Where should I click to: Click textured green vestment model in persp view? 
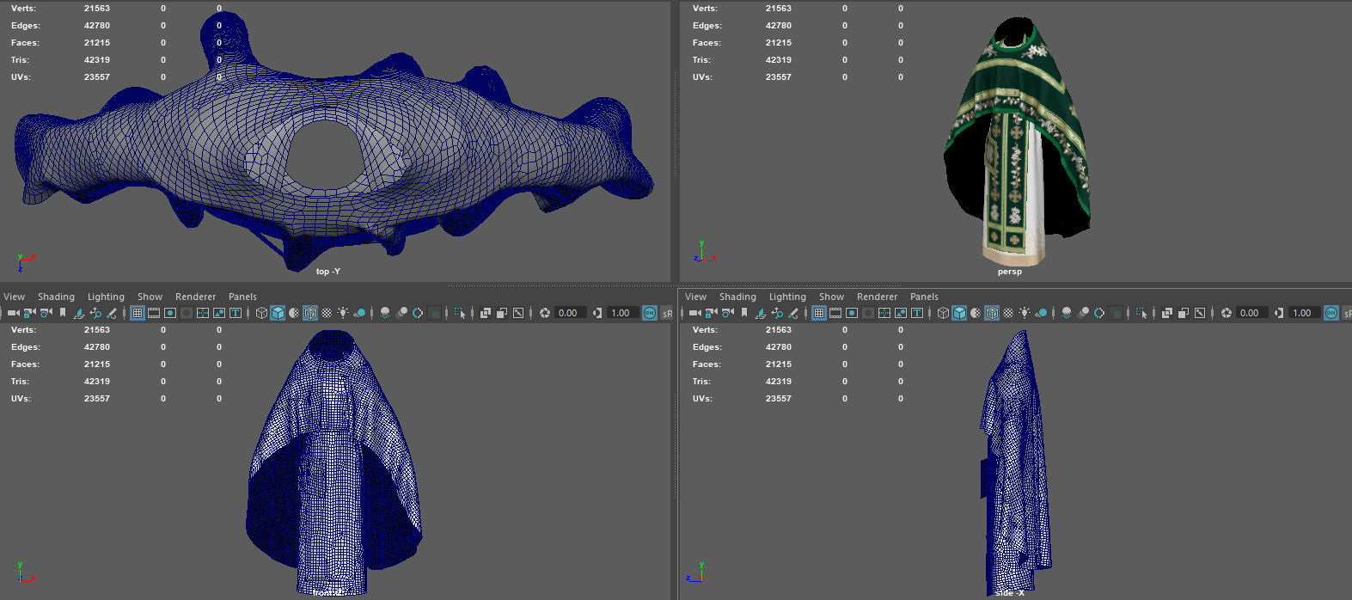point(1019,142)
